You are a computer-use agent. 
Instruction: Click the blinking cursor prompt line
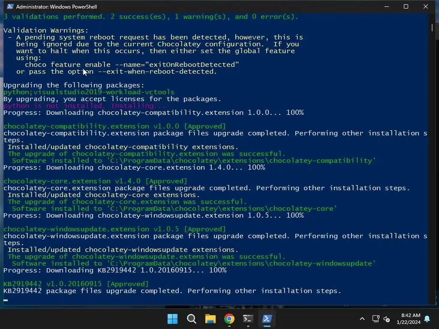click(x=6, y=300)
